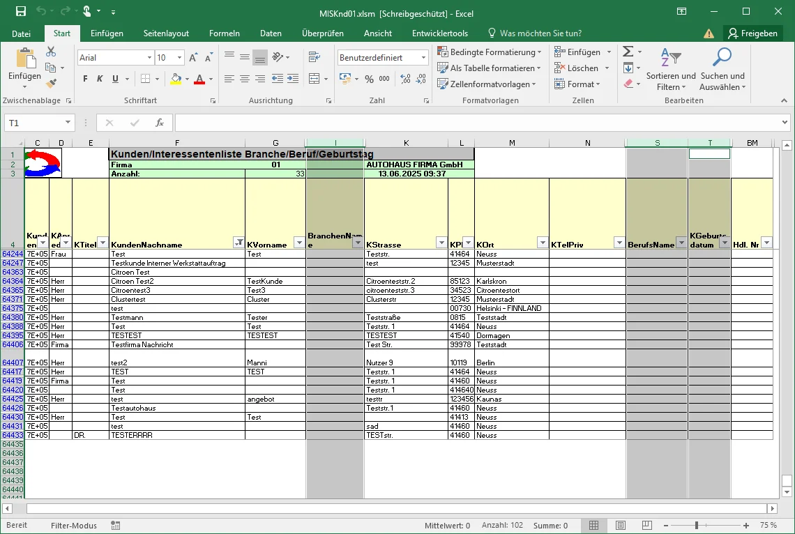Open the KTelPriv filter dropdown
This screenshot has width=795, height=534.
click(619, 243)
